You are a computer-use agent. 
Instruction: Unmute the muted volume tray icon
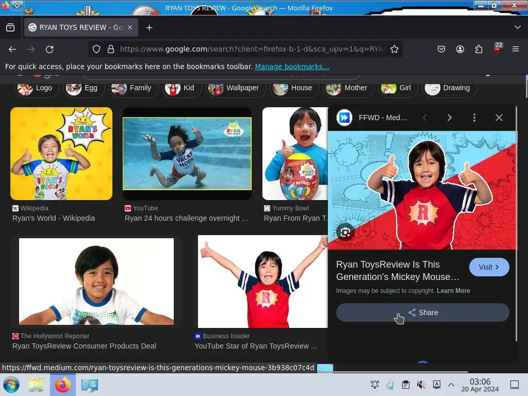click(421, 384)
